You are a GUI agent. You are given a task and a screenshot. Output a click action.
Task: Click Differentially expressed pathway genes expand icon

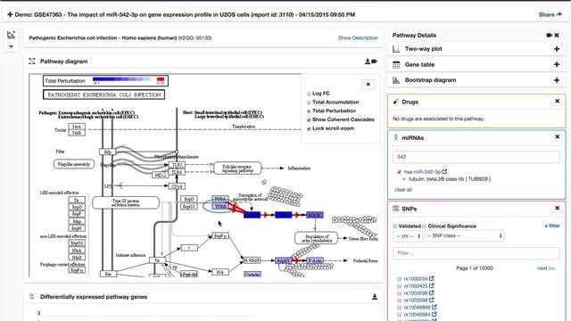click(x=32, y=297)
